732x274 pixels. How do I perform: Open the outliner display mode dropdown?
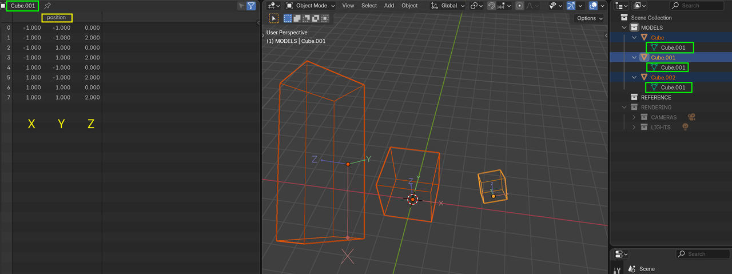click(640, 6)
